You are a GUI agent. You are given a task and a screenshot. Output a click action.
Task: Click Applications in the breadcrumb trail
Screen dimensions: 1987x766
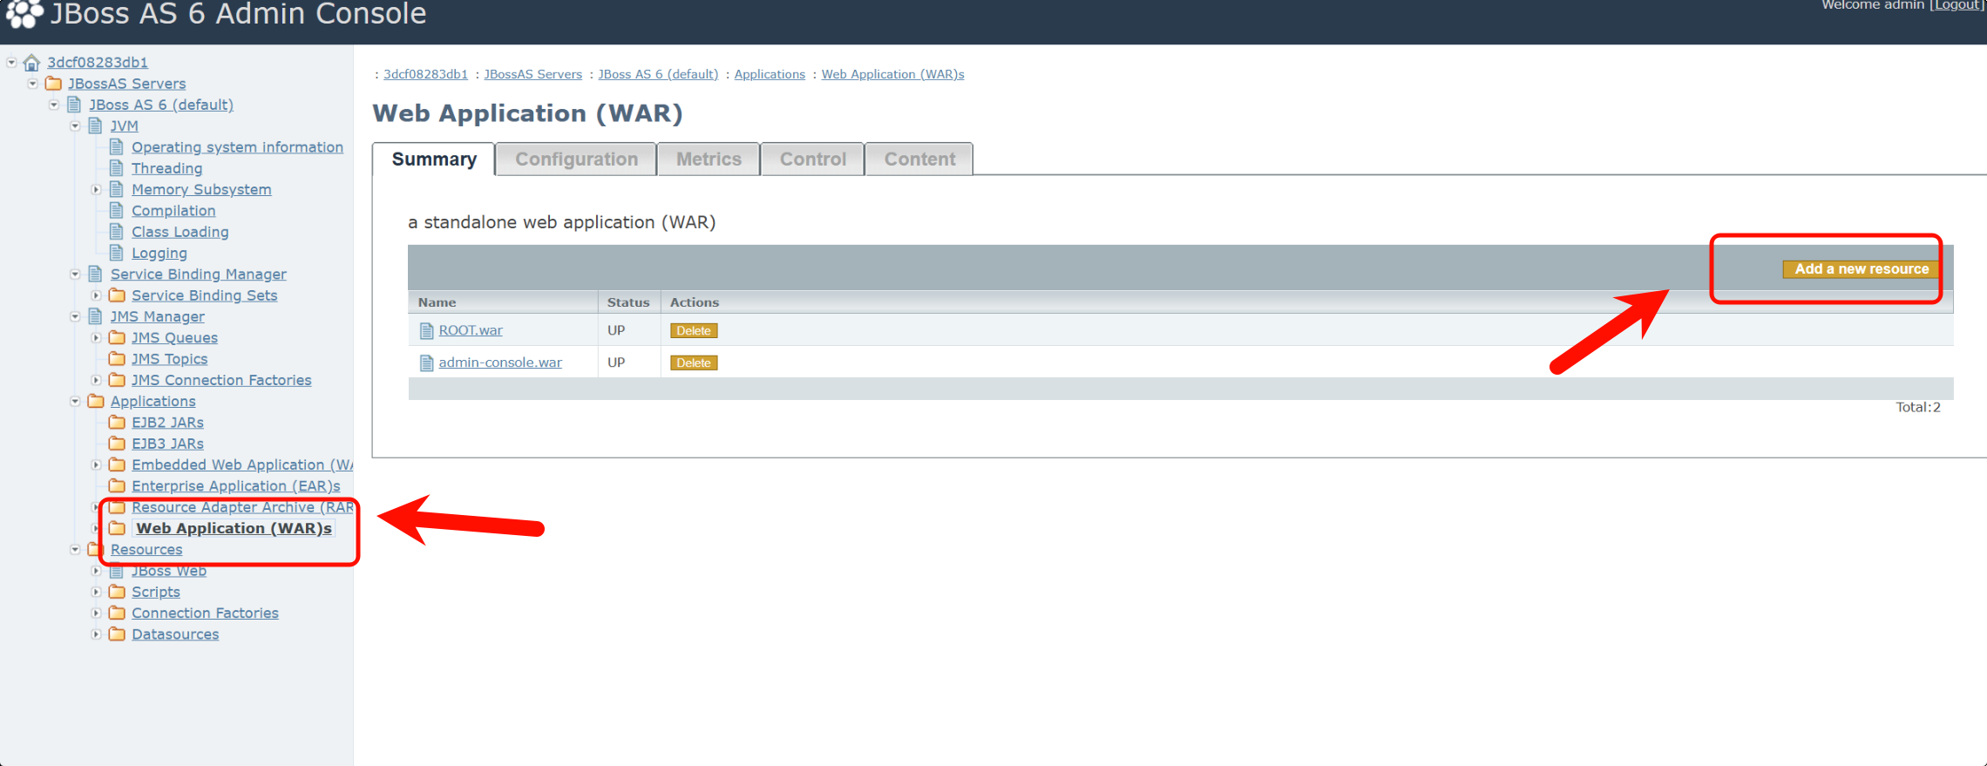[x=770, y=74]
